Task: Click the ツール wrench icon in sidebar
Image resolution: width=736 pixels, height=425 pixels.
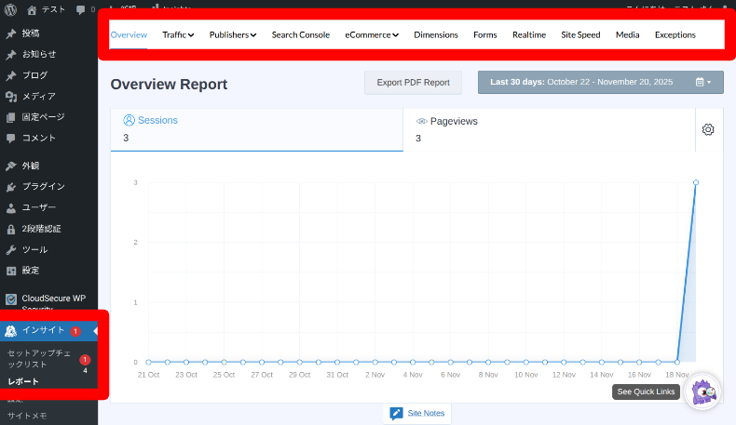Action: [x=11, y=249]
